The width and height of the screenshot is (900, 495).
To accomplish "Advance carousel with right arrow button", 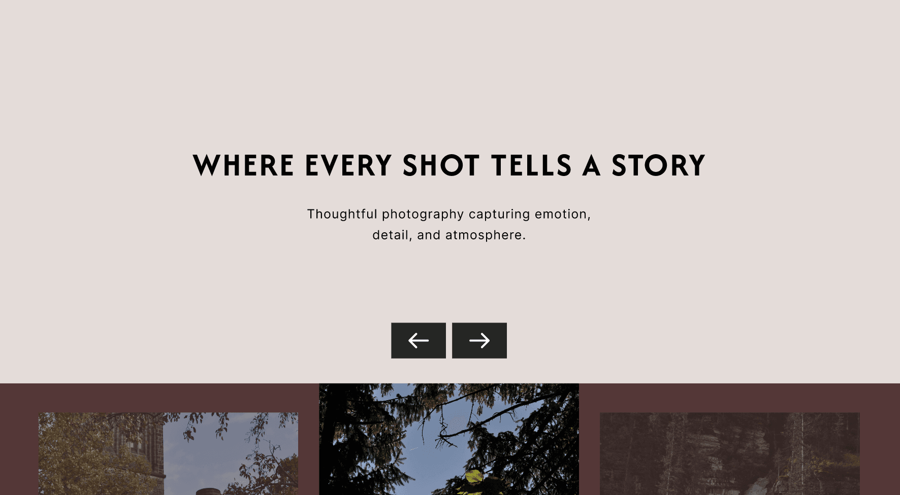I will (x=479, y=340).
